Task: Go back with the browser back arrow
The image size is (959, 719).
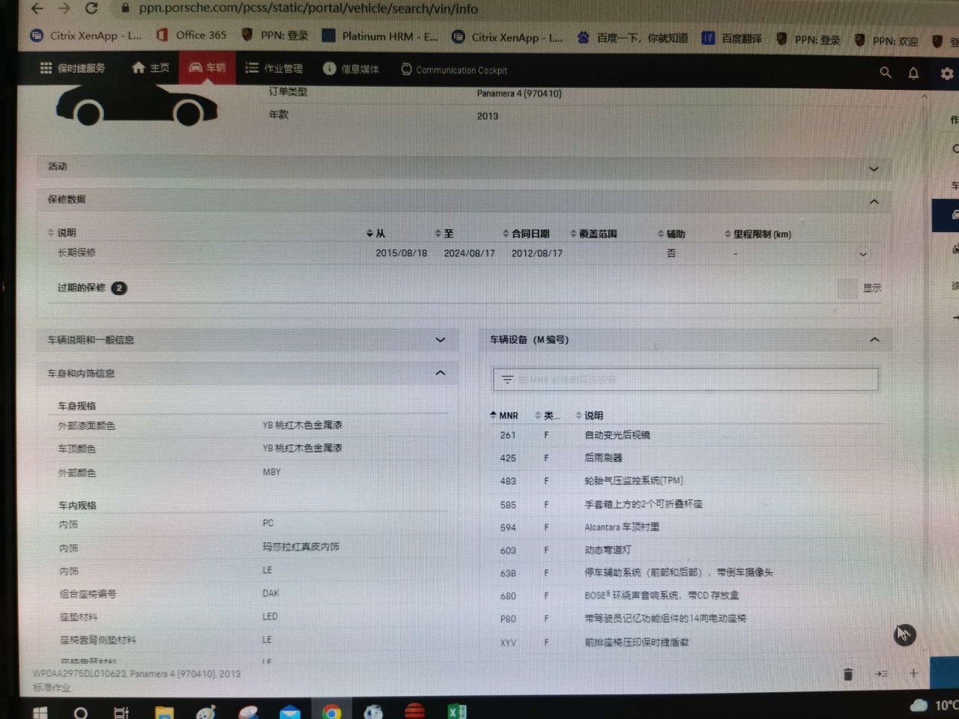Action: point(37,8)
